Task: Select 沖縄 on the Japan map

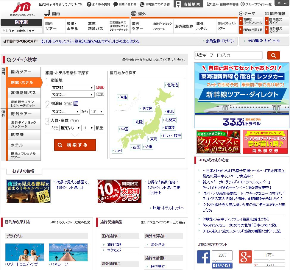Action: [122, 97]
